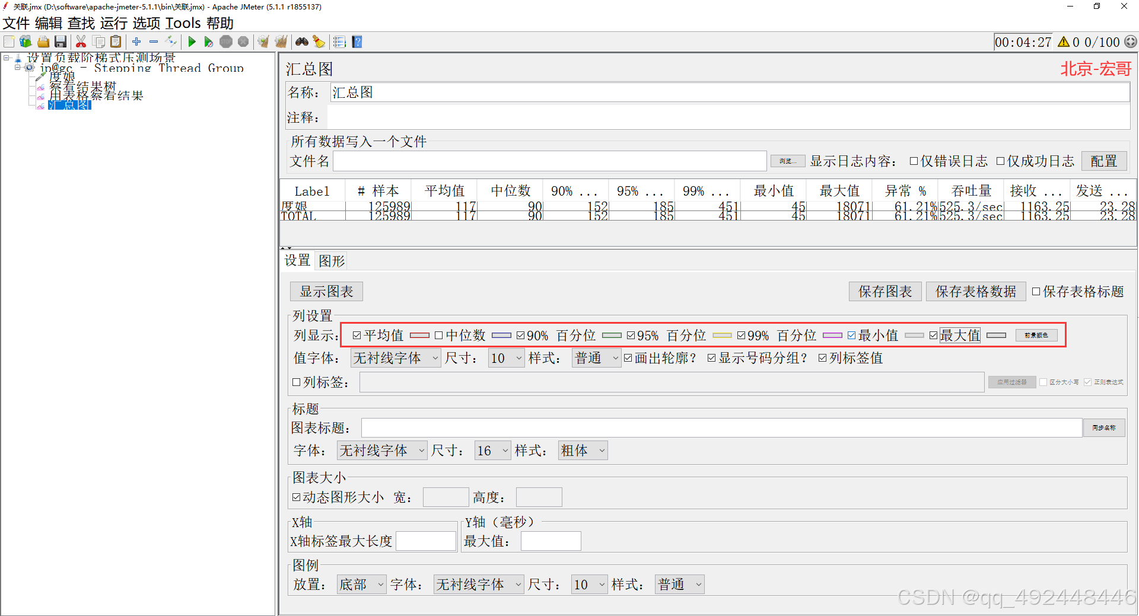
Task: Collapse the Stepping Thread Group node
Action: click(x=18, y=67)
